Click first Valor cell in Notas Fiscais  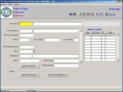(110, 34)
